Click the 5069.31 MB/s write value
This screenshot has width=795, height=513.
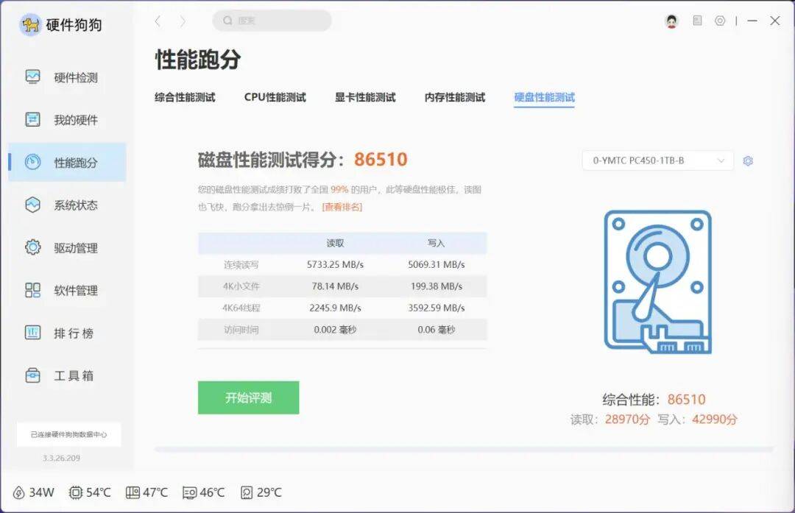pos(437,265)
